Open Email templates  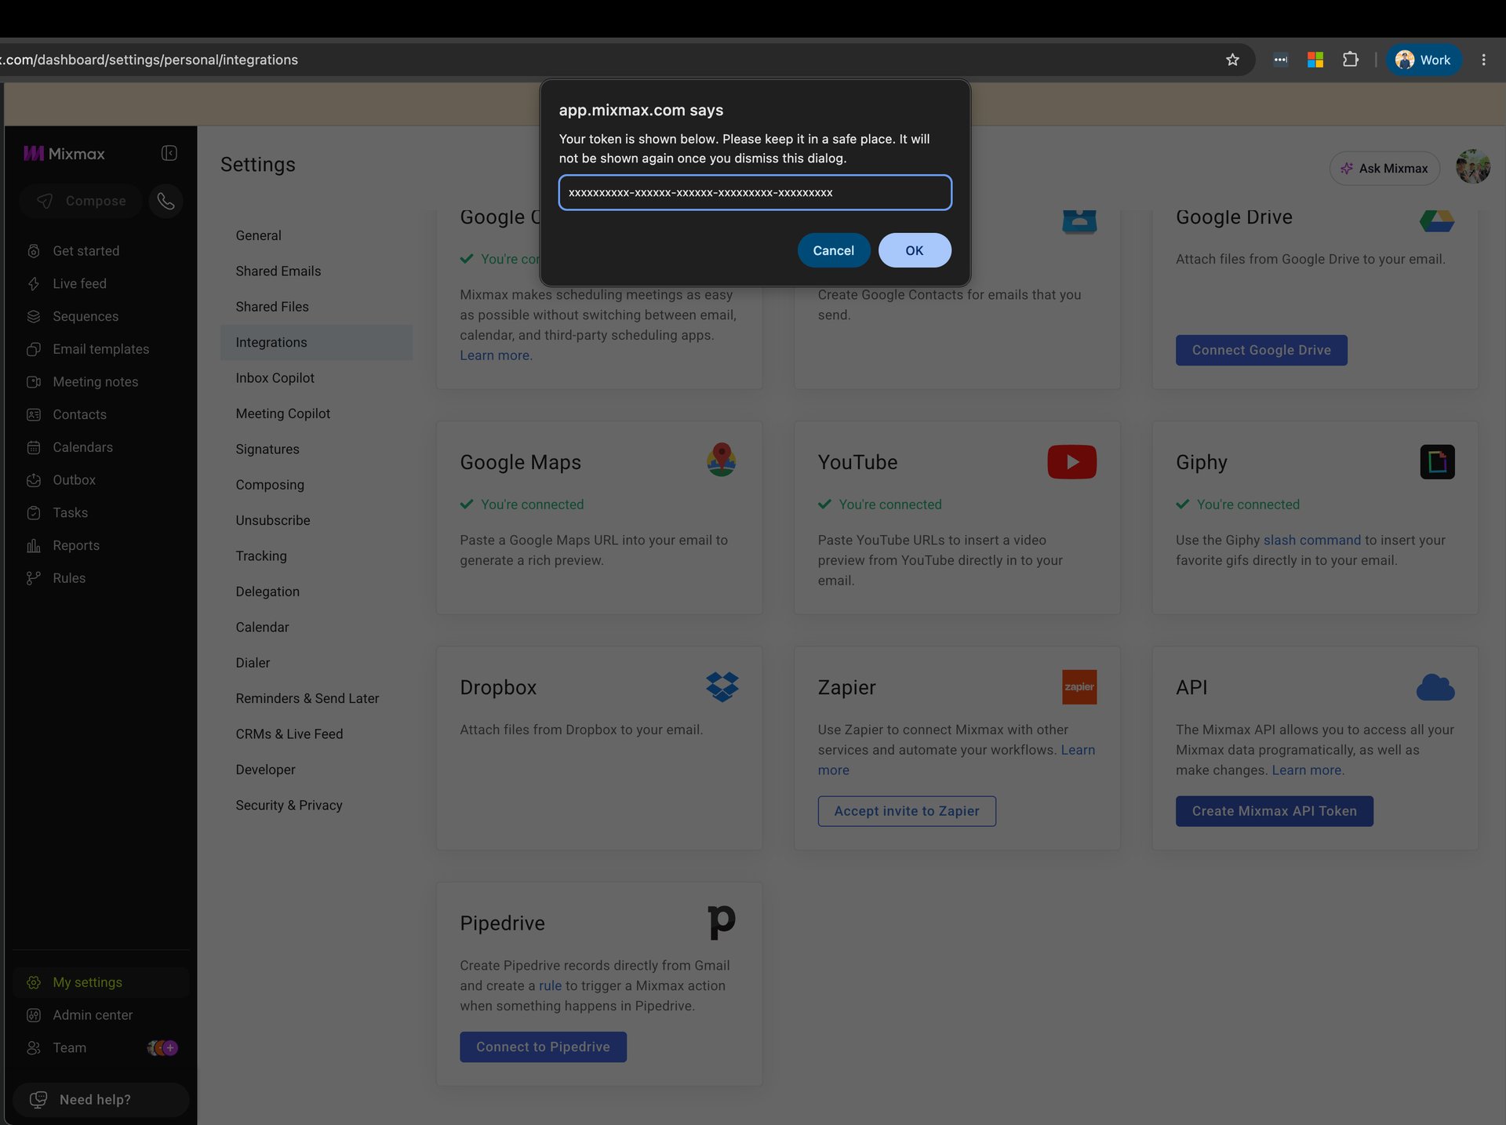point(100,349)
